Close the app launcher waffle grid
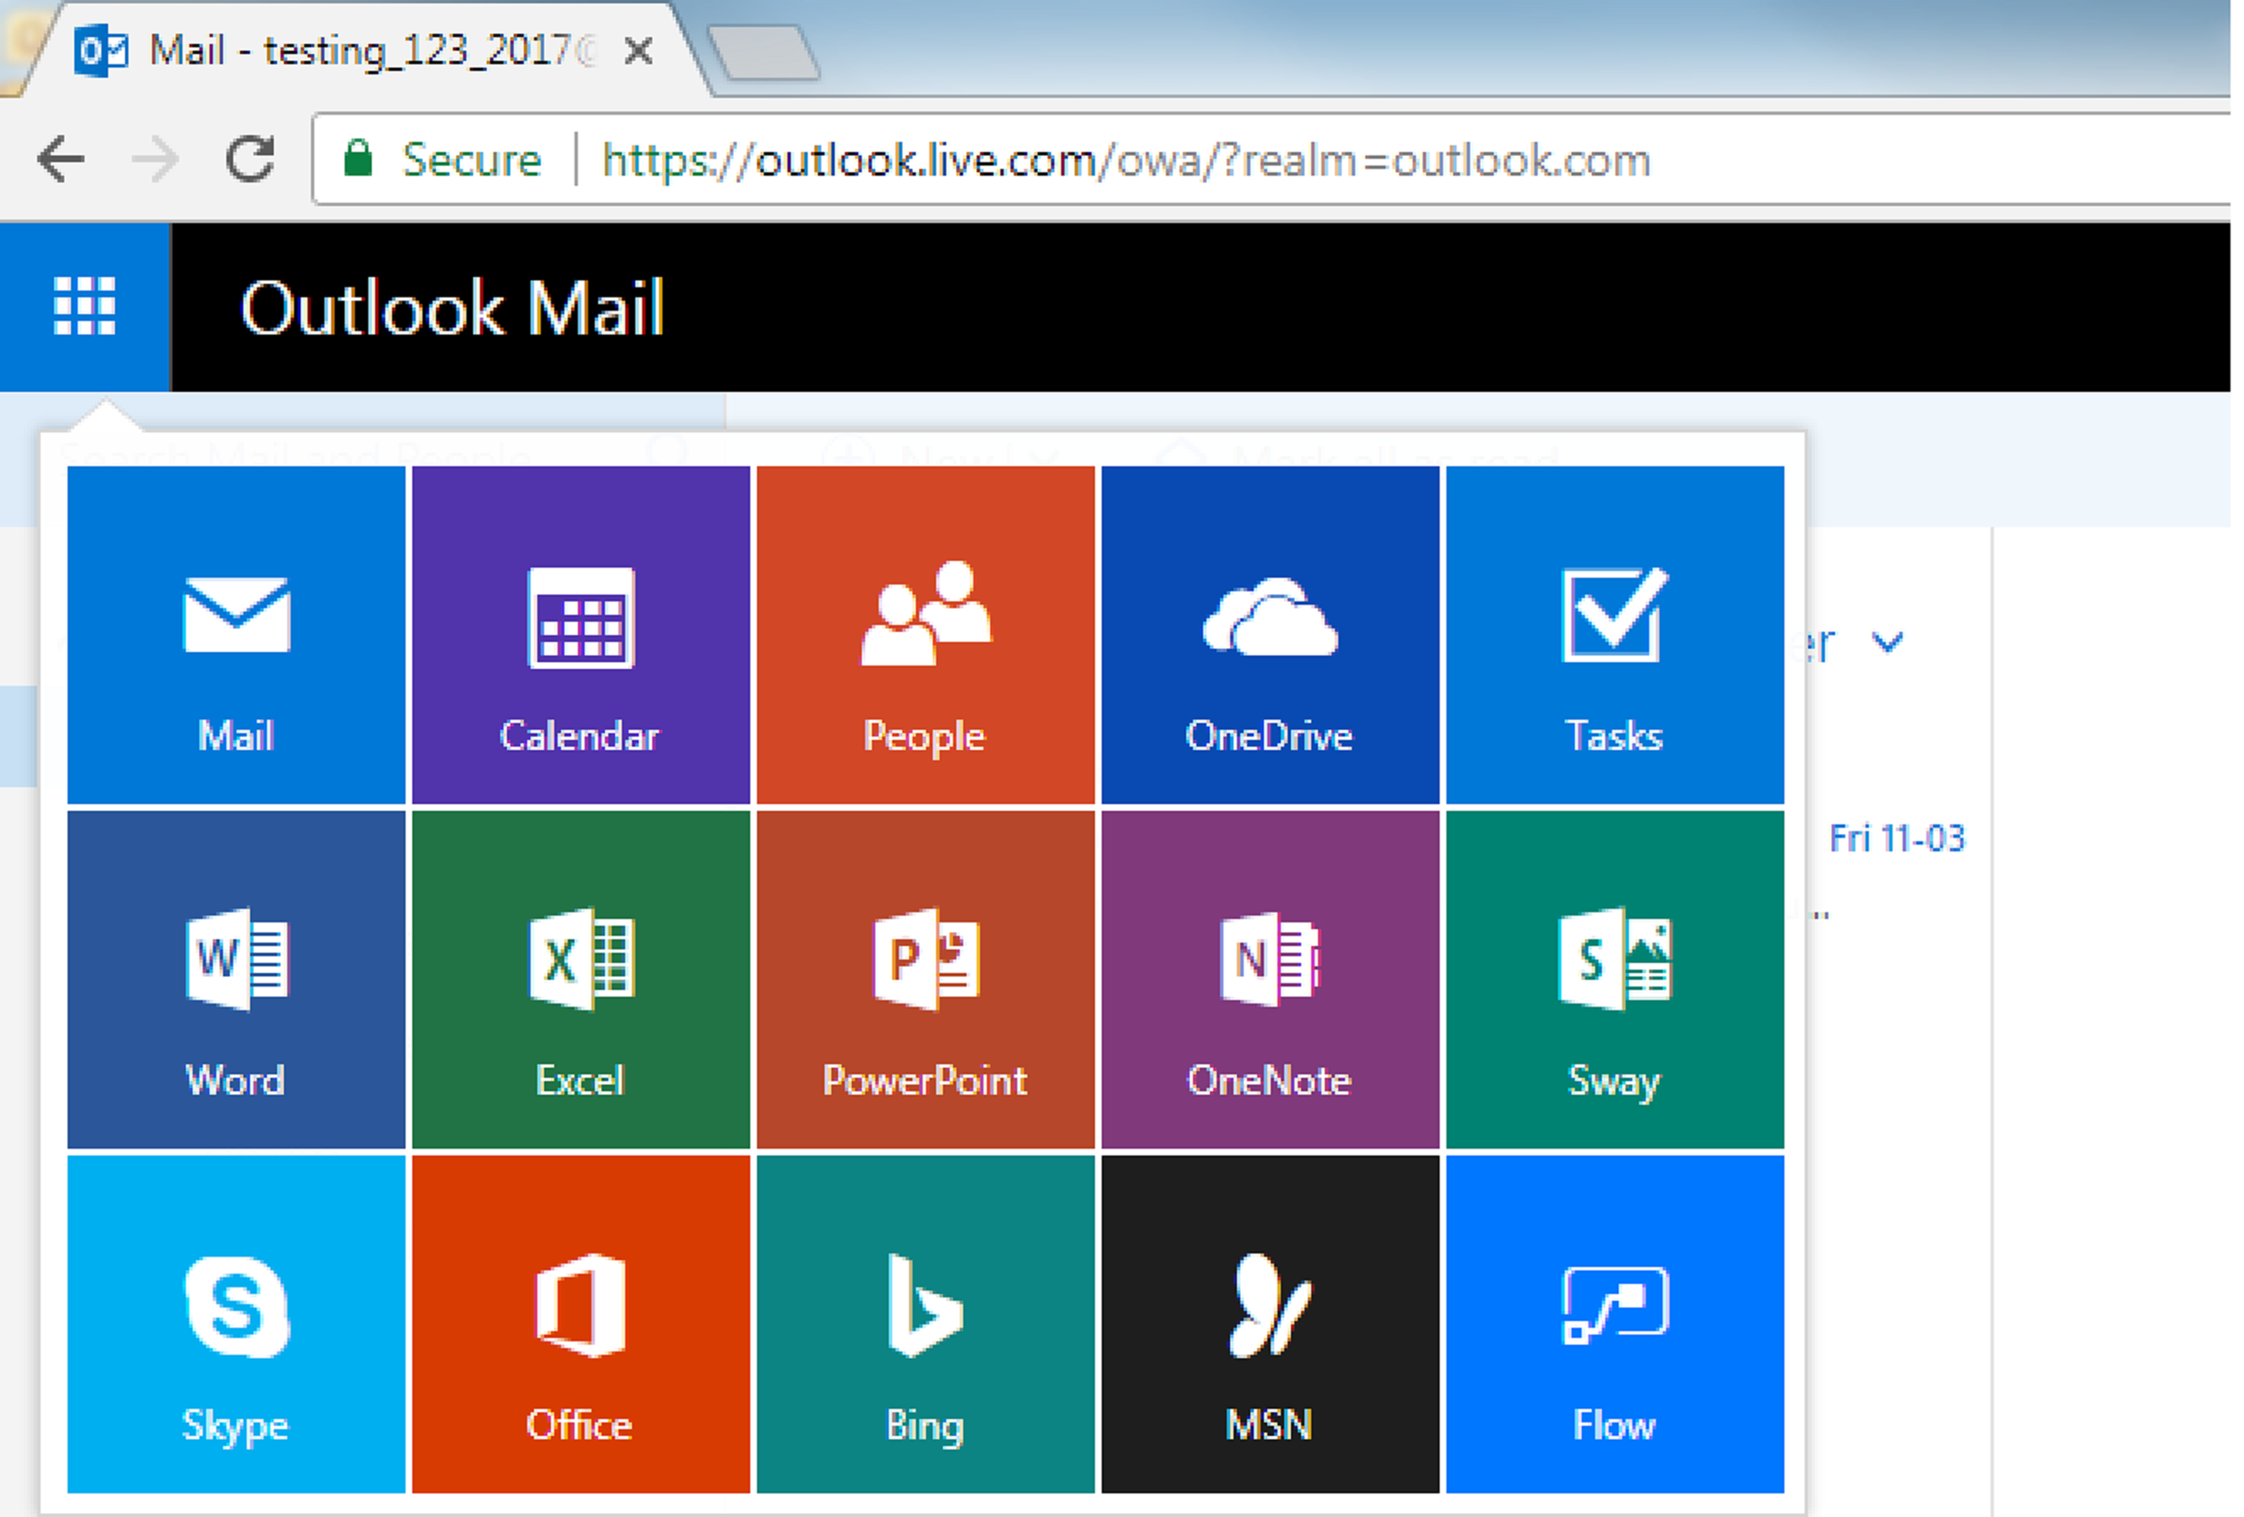2244x1517 pixels. click(85, 307)
